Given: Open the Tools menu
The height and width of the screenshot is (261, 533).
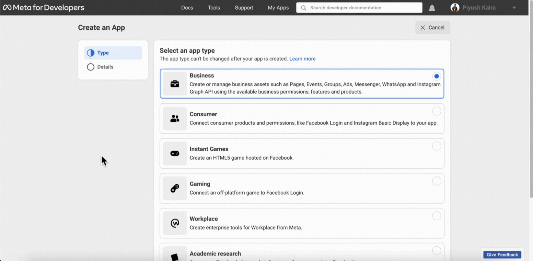Looking at the screenshot, I should coord(214,8).
